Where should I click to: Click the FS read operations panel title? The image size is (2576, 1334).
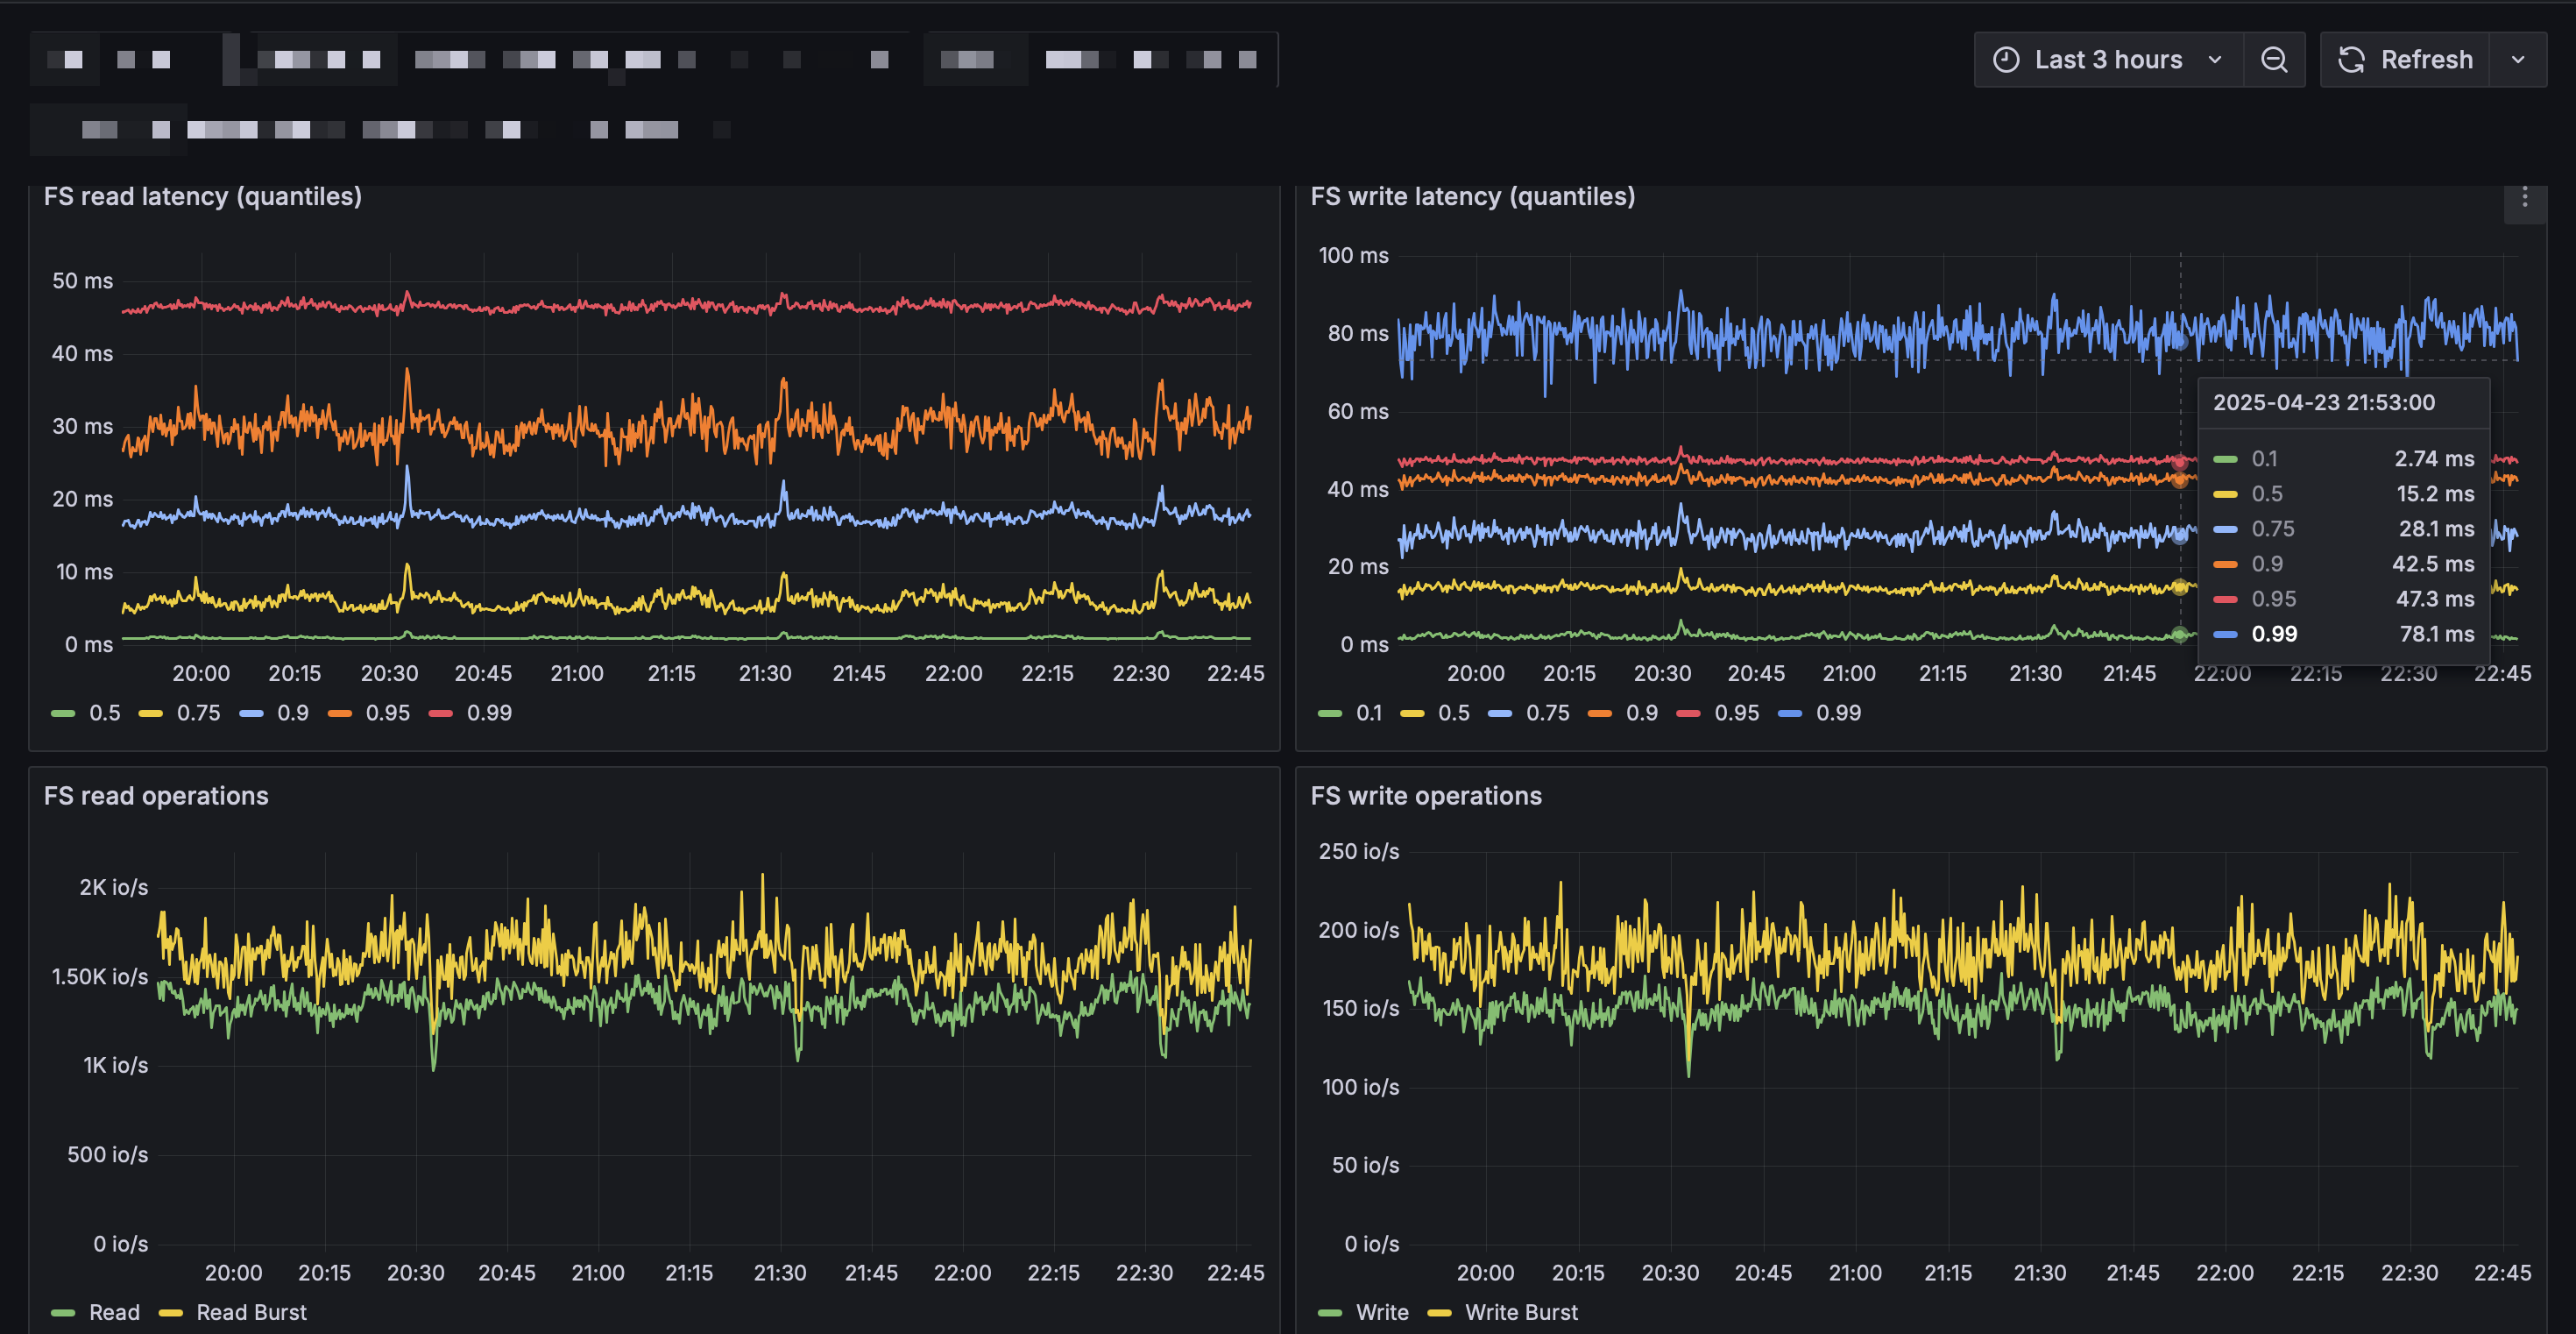(x=156, y=796)
